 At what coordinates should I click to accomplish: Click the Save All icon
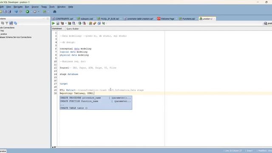point(9,11)
